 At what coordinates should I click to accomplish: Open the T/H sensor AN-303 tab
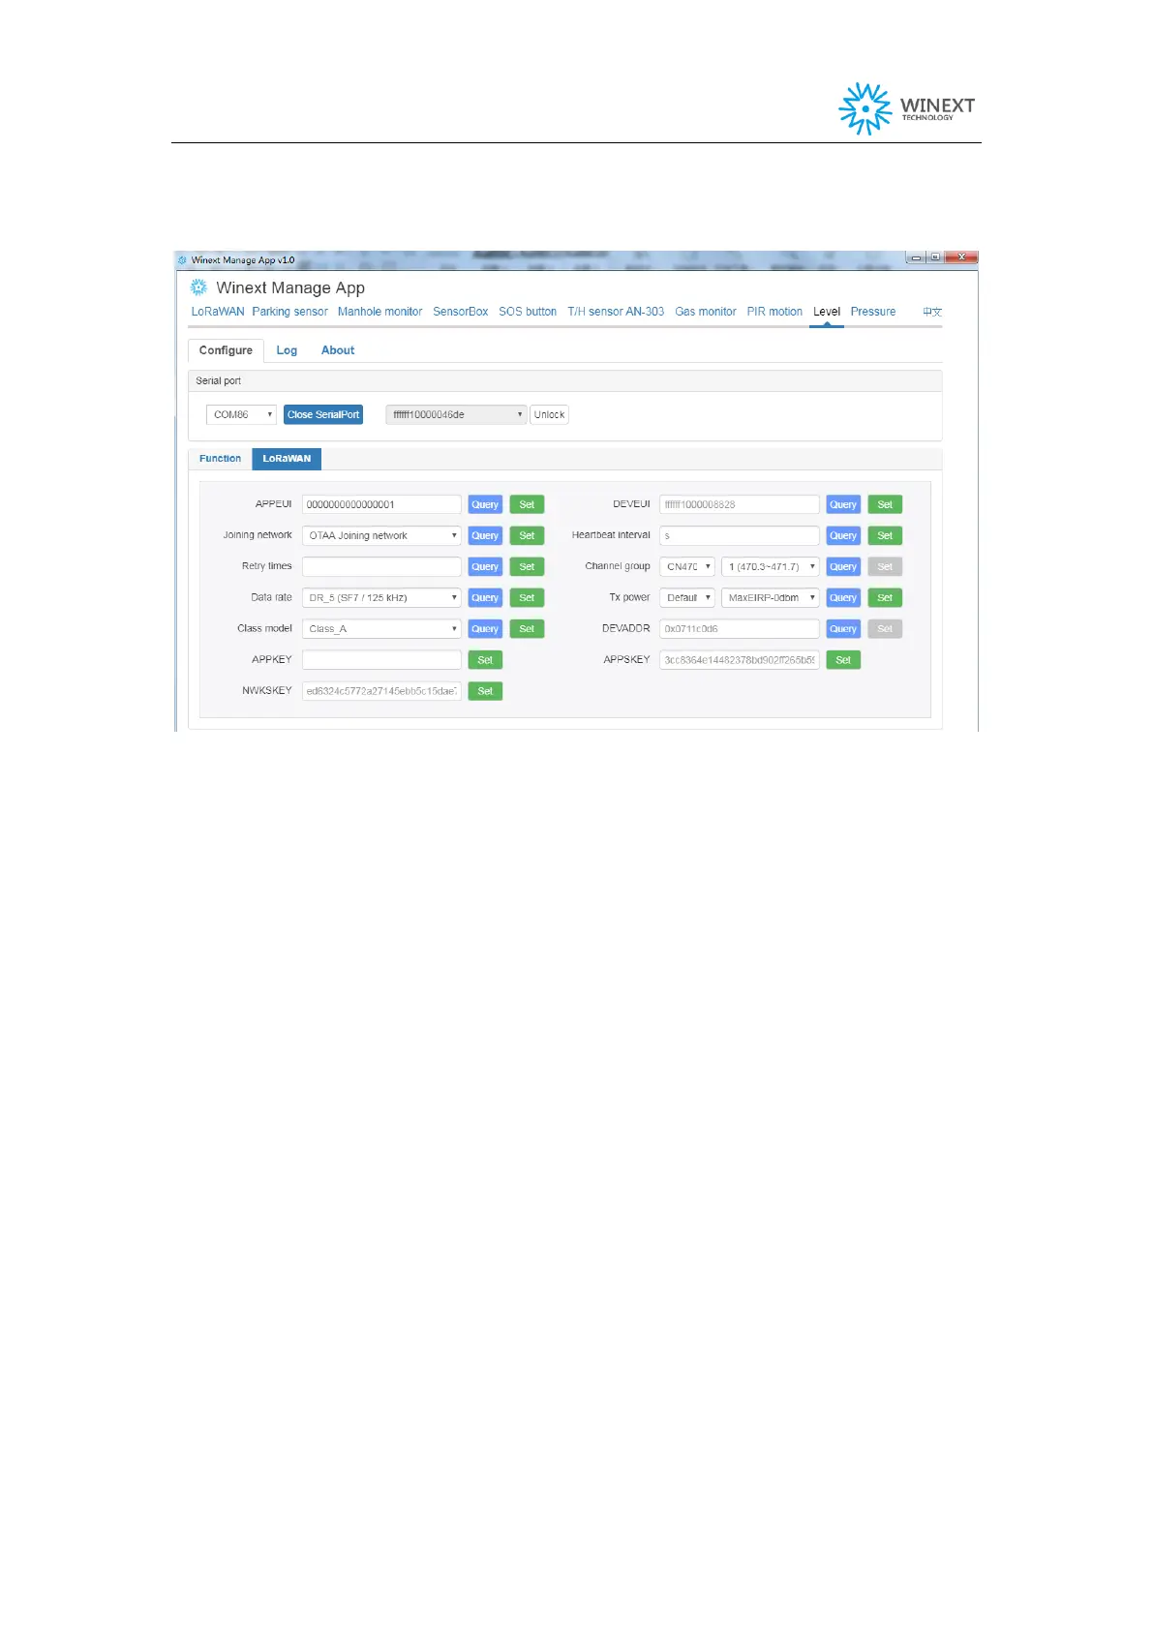pyautogui.click(x=616, y=312)
